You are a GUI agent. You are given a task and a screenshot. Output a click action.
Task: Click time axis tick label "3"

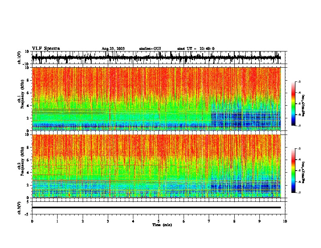tap(108, 221)
